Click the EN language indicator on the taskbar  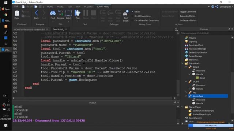click(5, 96)
